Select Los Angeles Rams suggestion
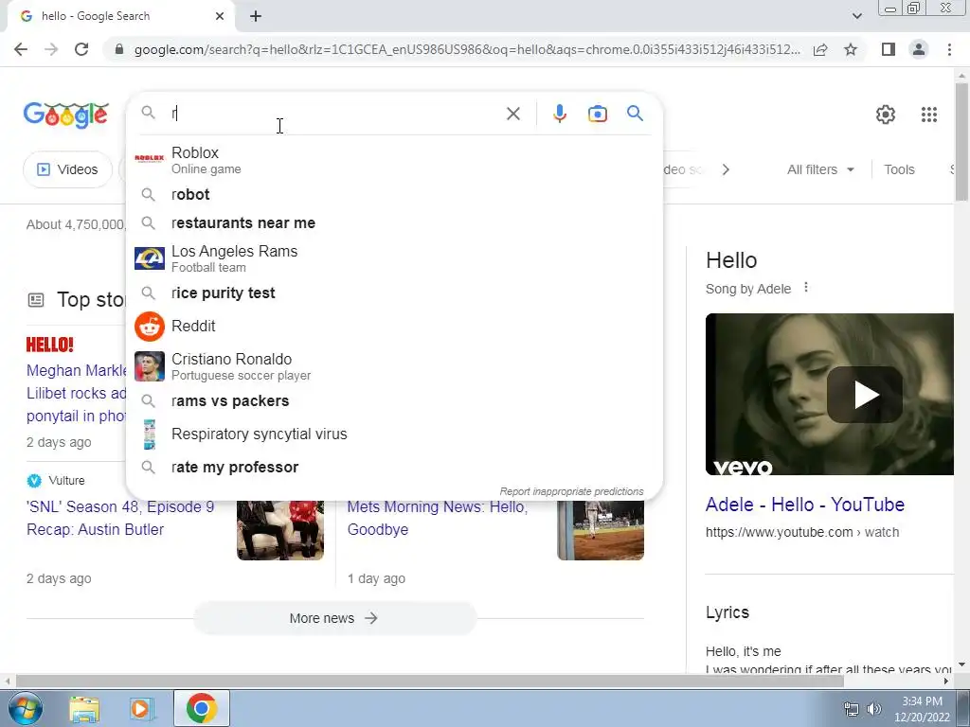The width and height of the screenshot is (970, 727). [x=394, y=258]
